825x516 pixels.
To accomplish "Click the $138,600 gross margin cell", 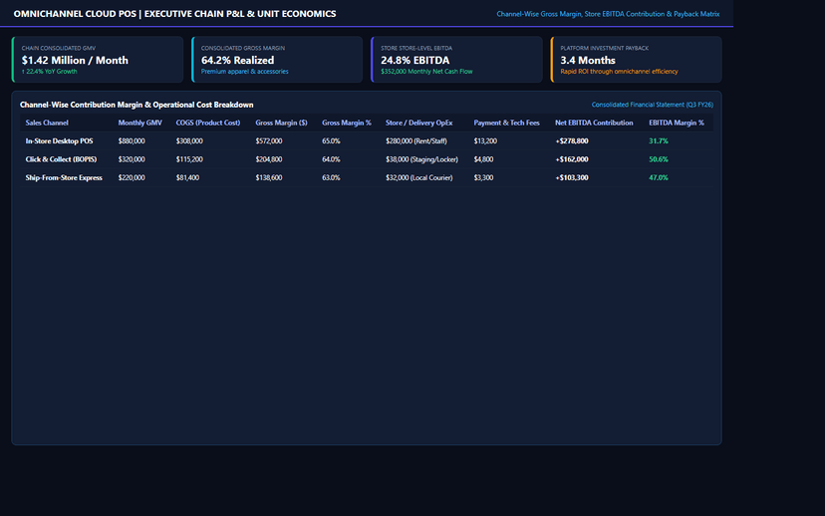I will tap(269, 177).
